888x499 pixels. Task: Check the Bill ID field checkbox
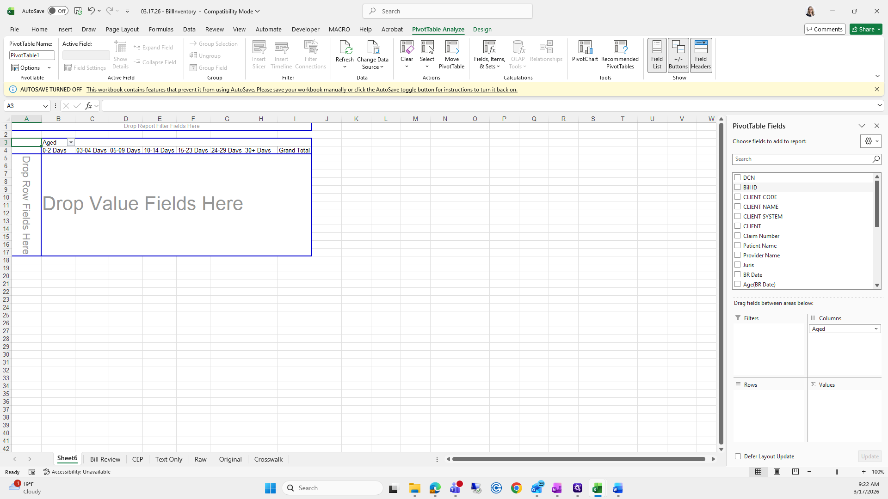[x=738, y=187]
